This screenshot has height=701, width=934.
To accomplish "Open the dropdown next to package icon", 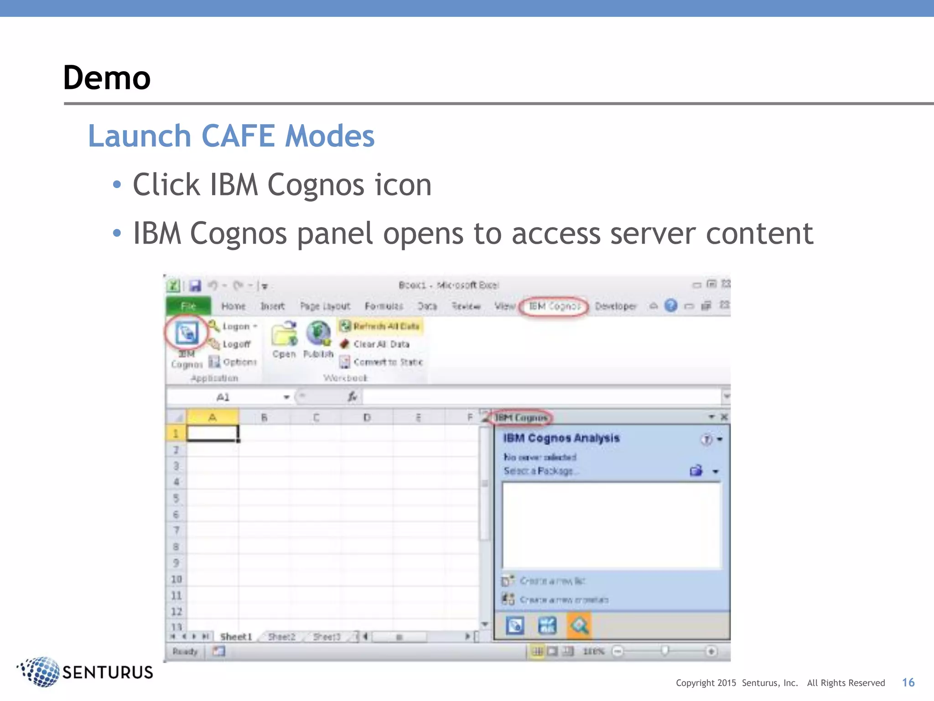I will pos(716,471).
